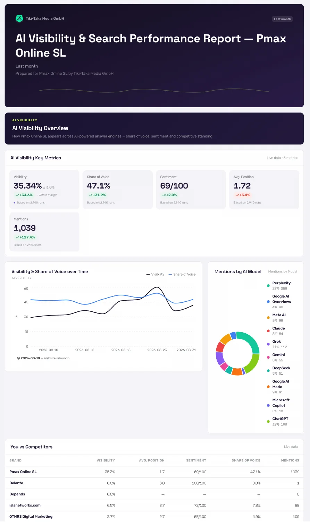310x527 pixels.
Task: Toggle the Visibility series in chart legend
Action: 155,274
